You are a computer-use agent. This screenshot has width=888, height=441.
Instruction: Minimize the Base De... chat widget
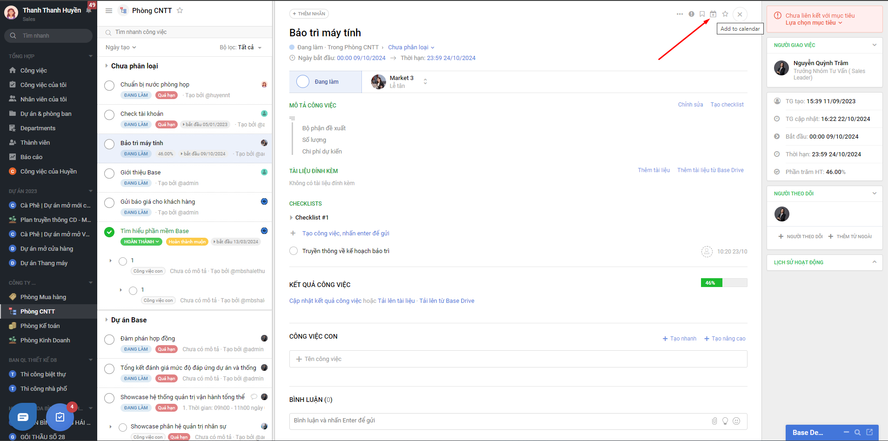click(847, 433)
